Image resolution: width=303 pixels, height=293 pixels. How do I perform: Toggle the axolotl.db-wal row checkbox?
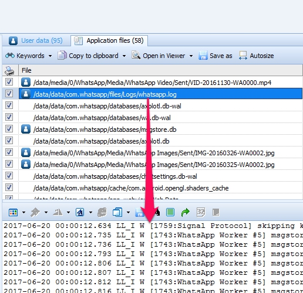(x=9, y=105)
